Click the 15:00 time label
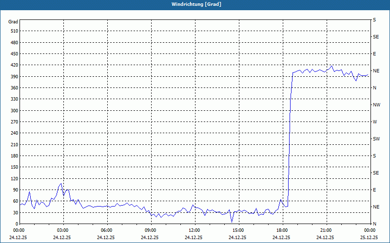Image resolution: width=390 pixels, height=243 pixels. coord(238,230)
